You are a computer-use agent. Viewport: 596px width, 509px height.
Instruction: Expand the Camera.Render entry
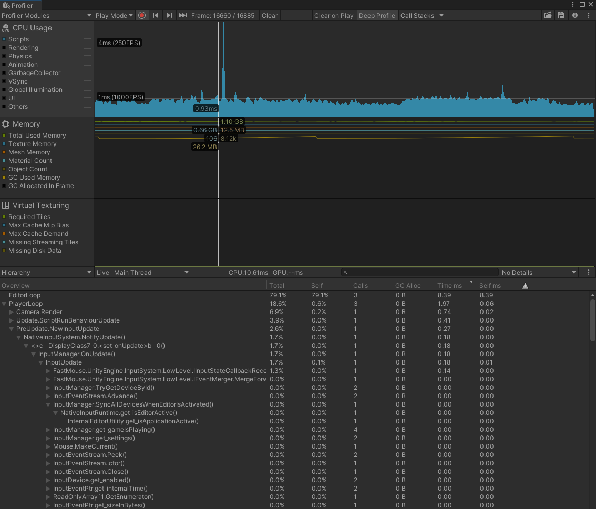(12, 312)
